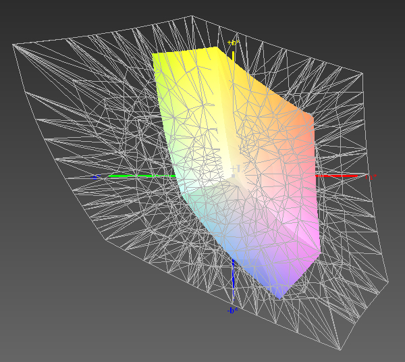Click the red +a* axis label

(371, 177)
